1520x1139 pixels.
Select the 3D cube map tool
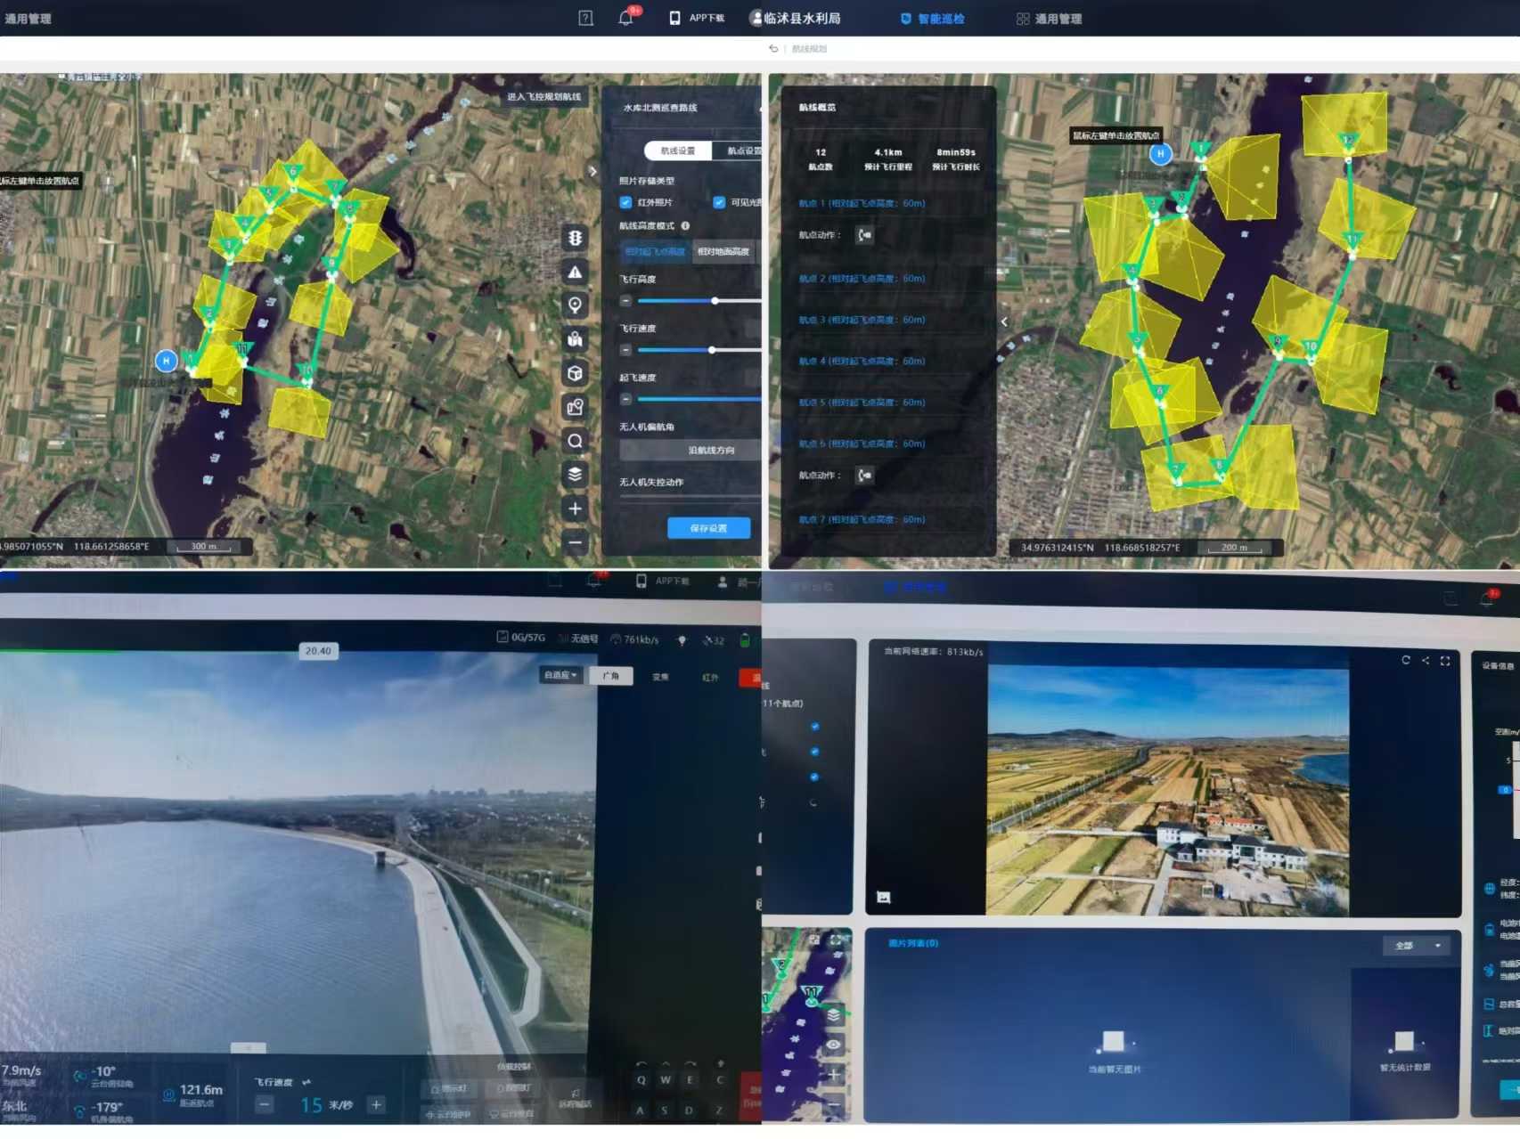tap(576, 373)
